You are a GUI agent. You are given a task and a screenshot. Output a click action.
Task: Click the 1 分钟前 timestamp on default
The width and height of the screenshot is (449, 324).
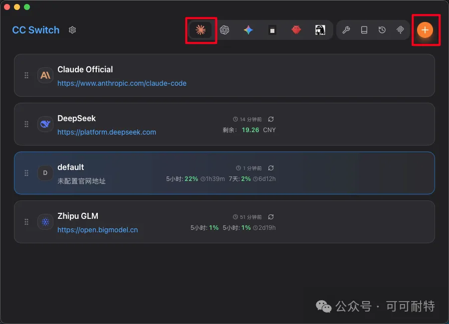249,168
